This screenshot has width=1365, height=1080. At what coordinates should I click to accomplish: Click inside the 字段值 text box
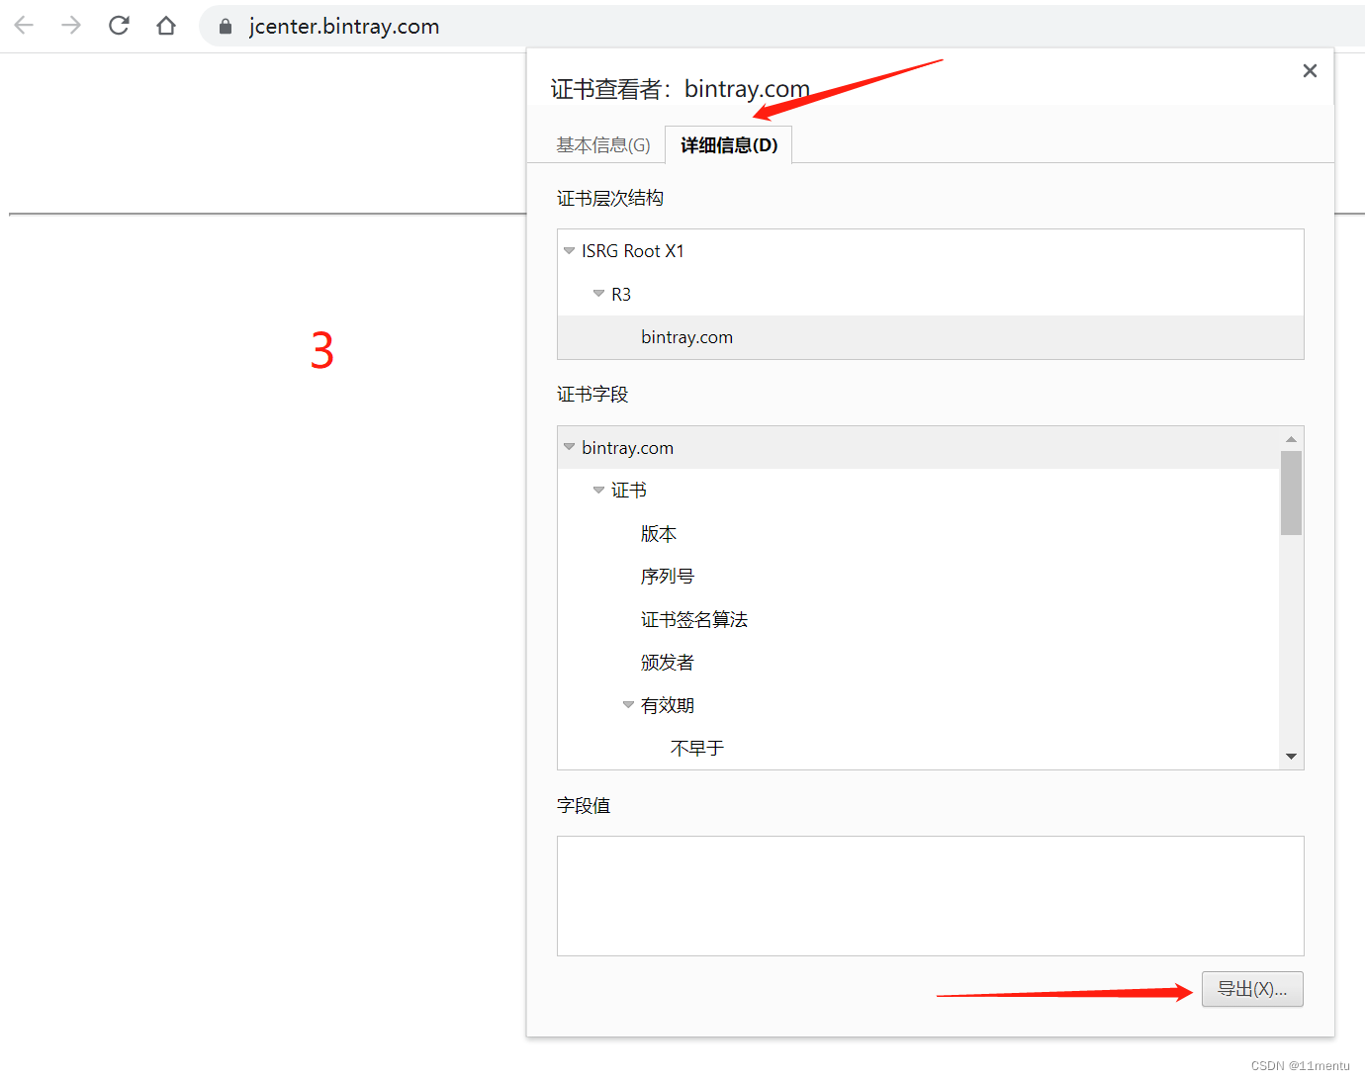931,896
